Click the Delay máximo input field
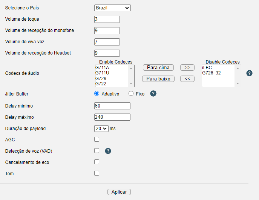 pos(112,117)
